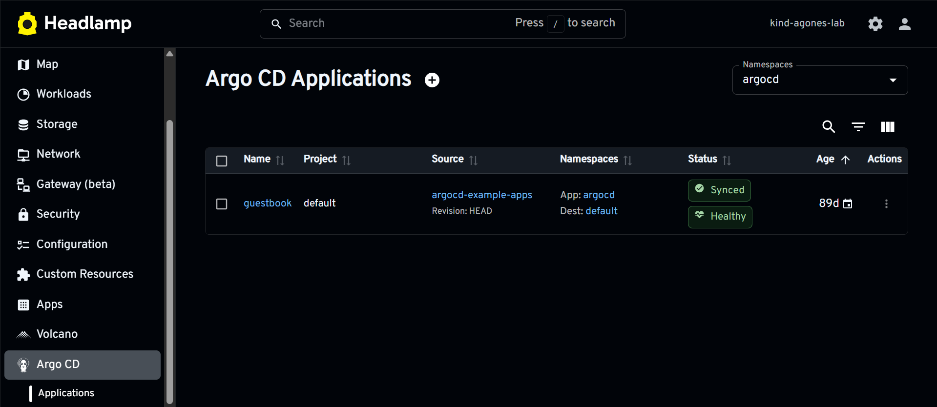The height and width of the screenshot is (407, 937).
Task: Check the guestbook row checkbox
Action: pos(222,203)
